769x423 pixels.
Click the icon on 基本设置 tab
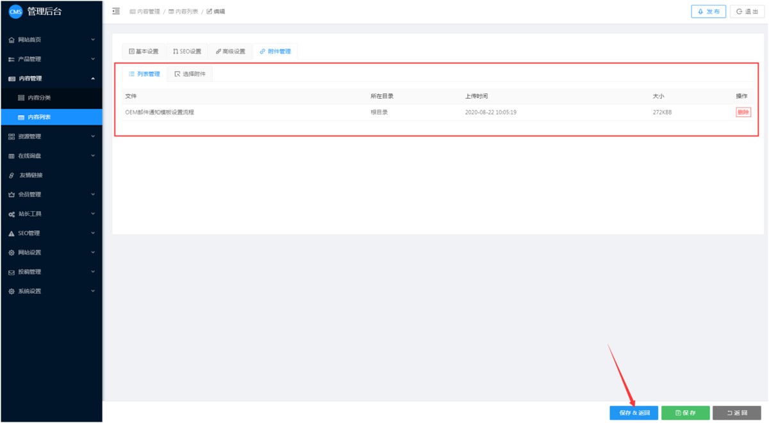point(132,51)
